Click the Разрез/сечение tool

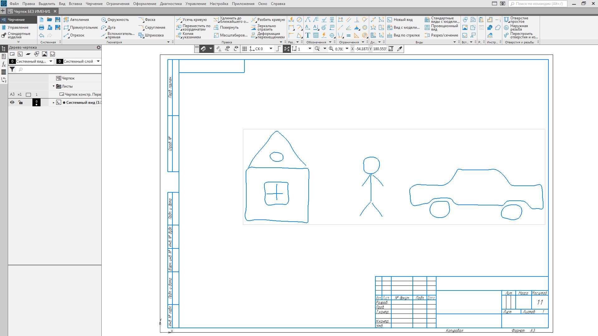[441, 35]
